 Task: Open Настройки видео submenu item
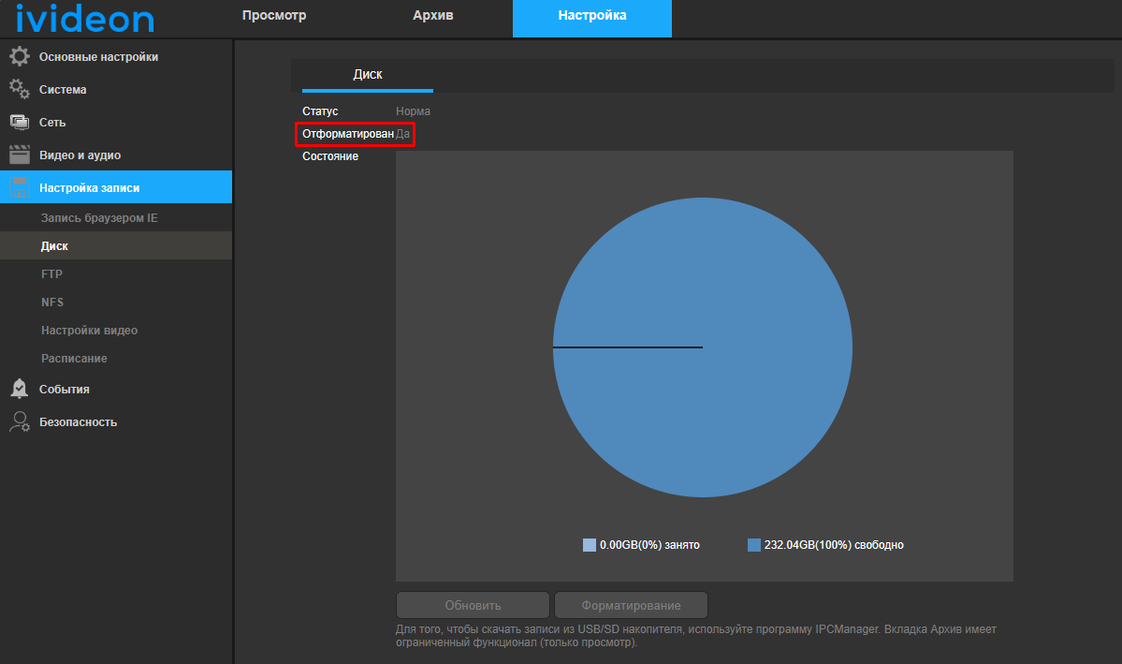tap(116, 331)
